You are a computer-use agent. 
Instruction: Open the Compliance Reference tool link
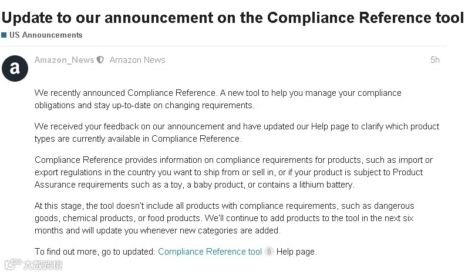pos(210,252)
